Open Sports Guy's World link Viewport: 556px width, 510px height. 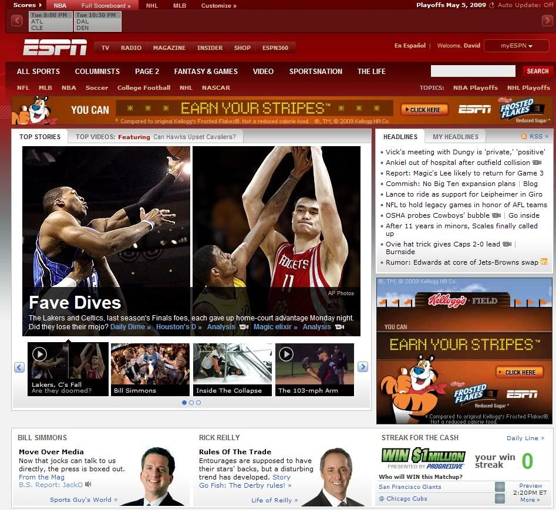tap(84, 499)
